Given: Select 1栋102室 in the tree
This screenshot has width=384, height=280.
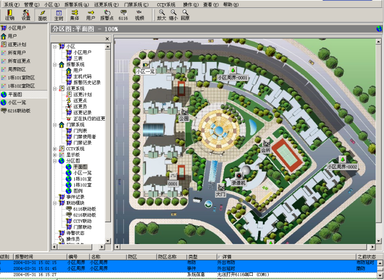Looking at the screenshot, I should coord(82,185).
